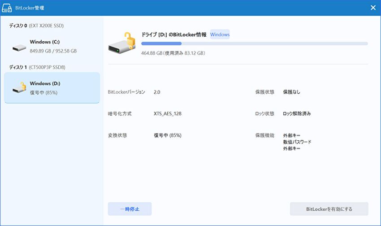Click the ドライブ [D:] のBitLocker情報 heading

(x=174, y=35)
